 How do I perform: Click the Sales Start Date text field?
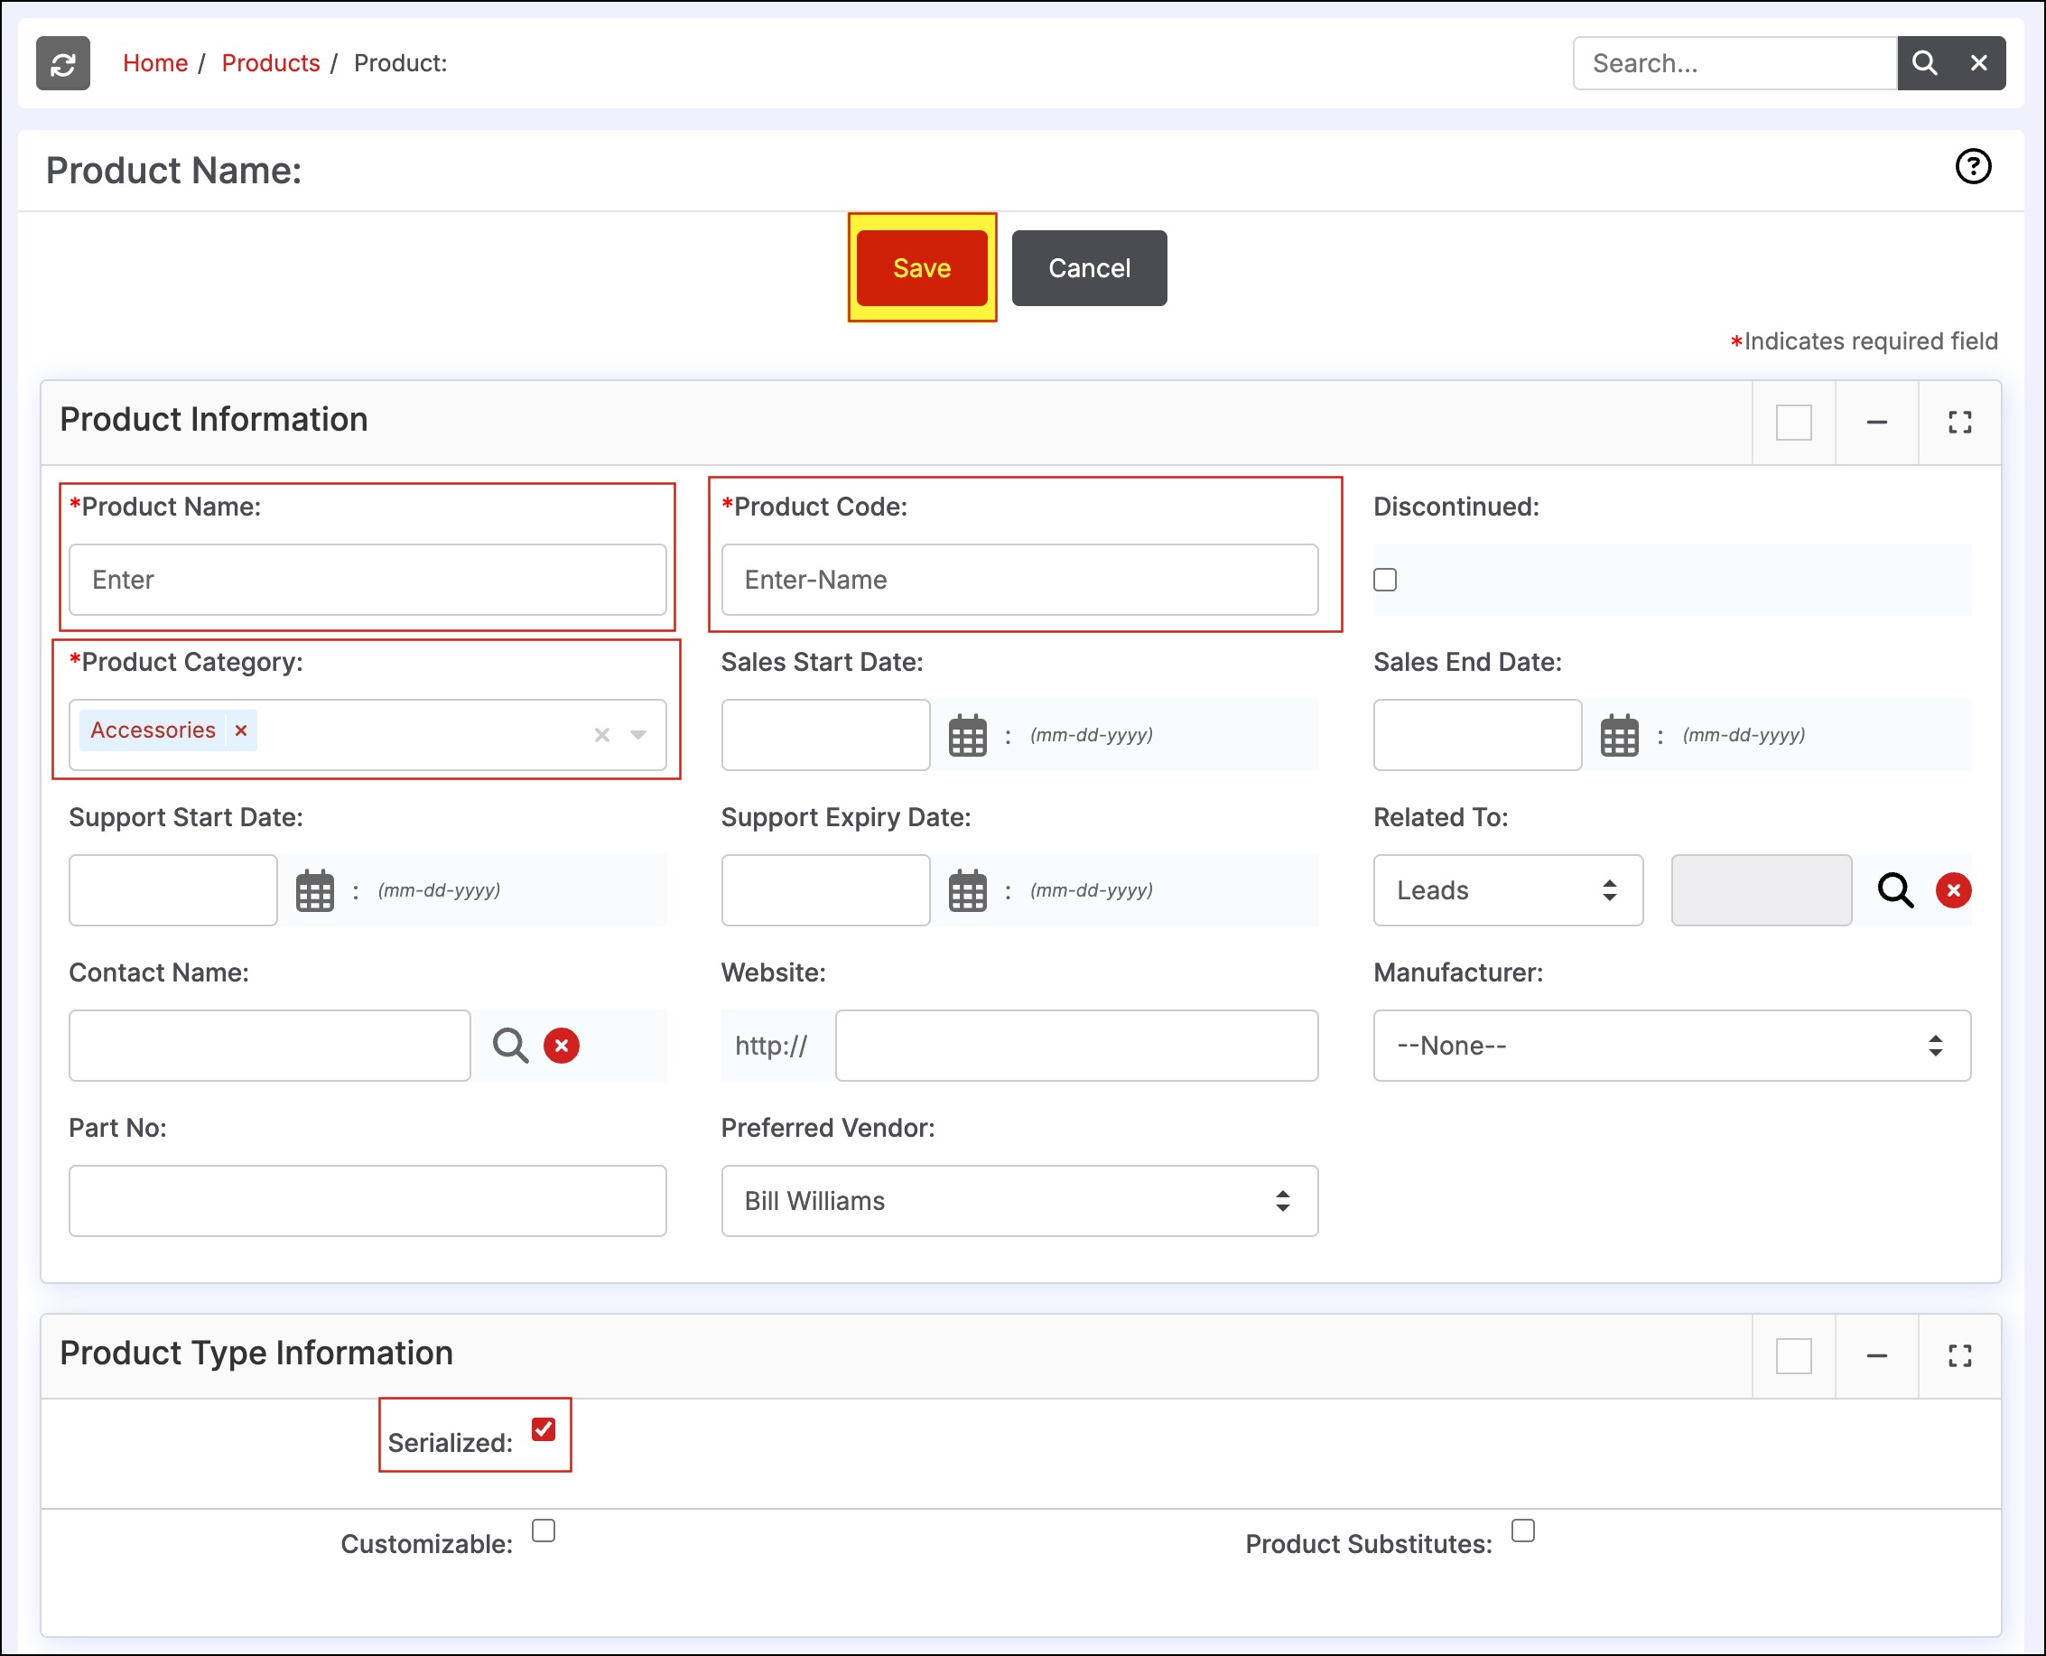tap(825, 736)
